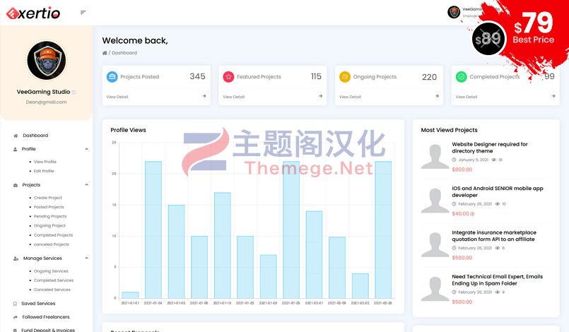This screenshot has width=569, height=332.
Task: Open 'iOS and Android SENIOR mobile app developer'
Action: (x=498, y=191)
